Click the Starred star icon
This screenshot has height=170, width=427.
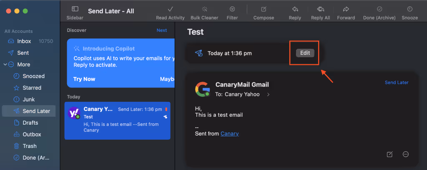[x=17, y=88]
